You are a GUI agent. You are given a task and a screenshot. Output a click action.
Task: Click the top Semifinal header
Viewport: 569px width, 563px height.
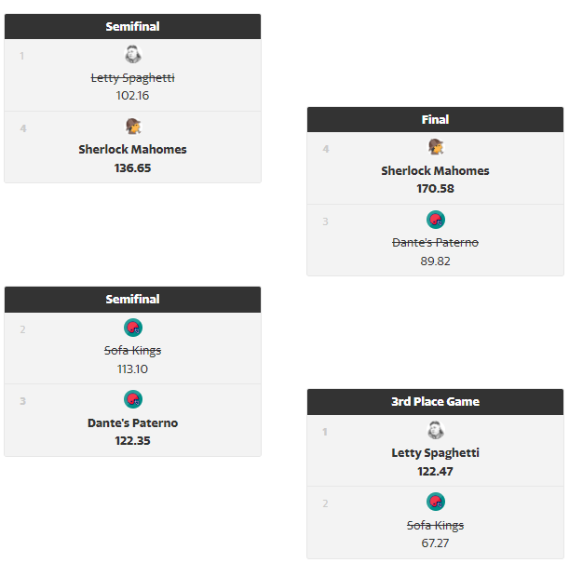tap(132, 26)
